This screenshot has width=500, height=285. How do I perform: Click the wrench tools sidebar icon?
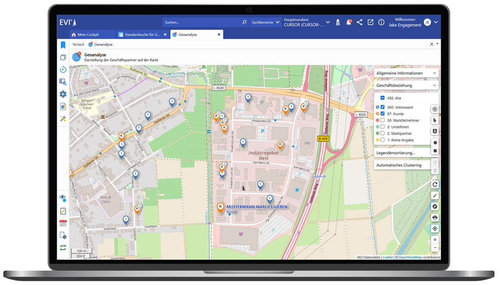pyautogui.click(x=63, y=119)
